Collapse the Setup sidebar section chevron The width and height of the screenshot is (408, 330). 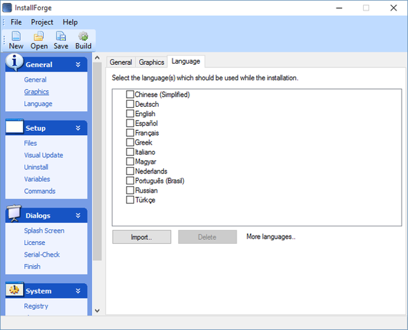[x=78, y=128]
